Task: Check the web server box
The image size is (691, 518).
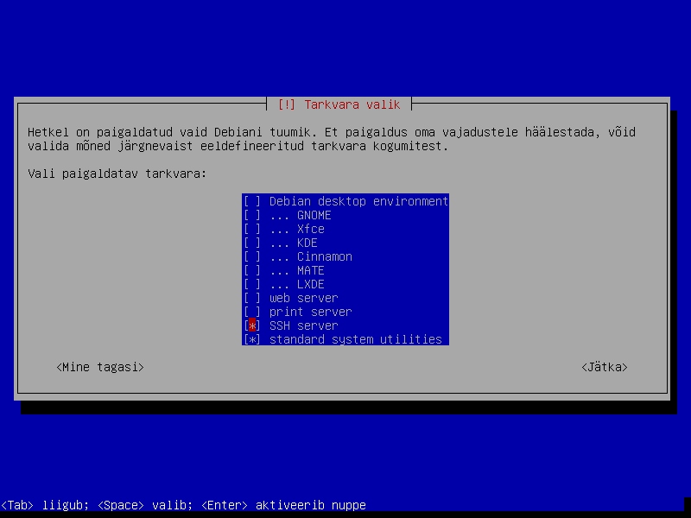Action: click(252, 298)
